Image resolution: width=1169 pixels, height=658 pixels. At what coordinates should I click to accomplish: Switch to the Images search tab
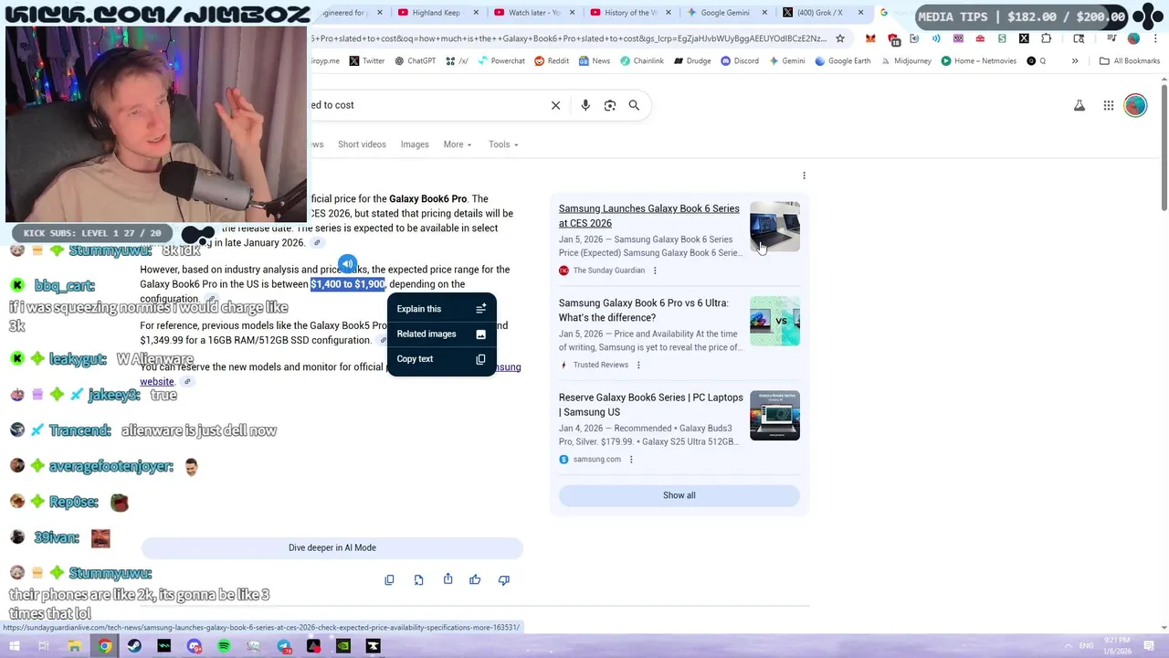[415, 144]
